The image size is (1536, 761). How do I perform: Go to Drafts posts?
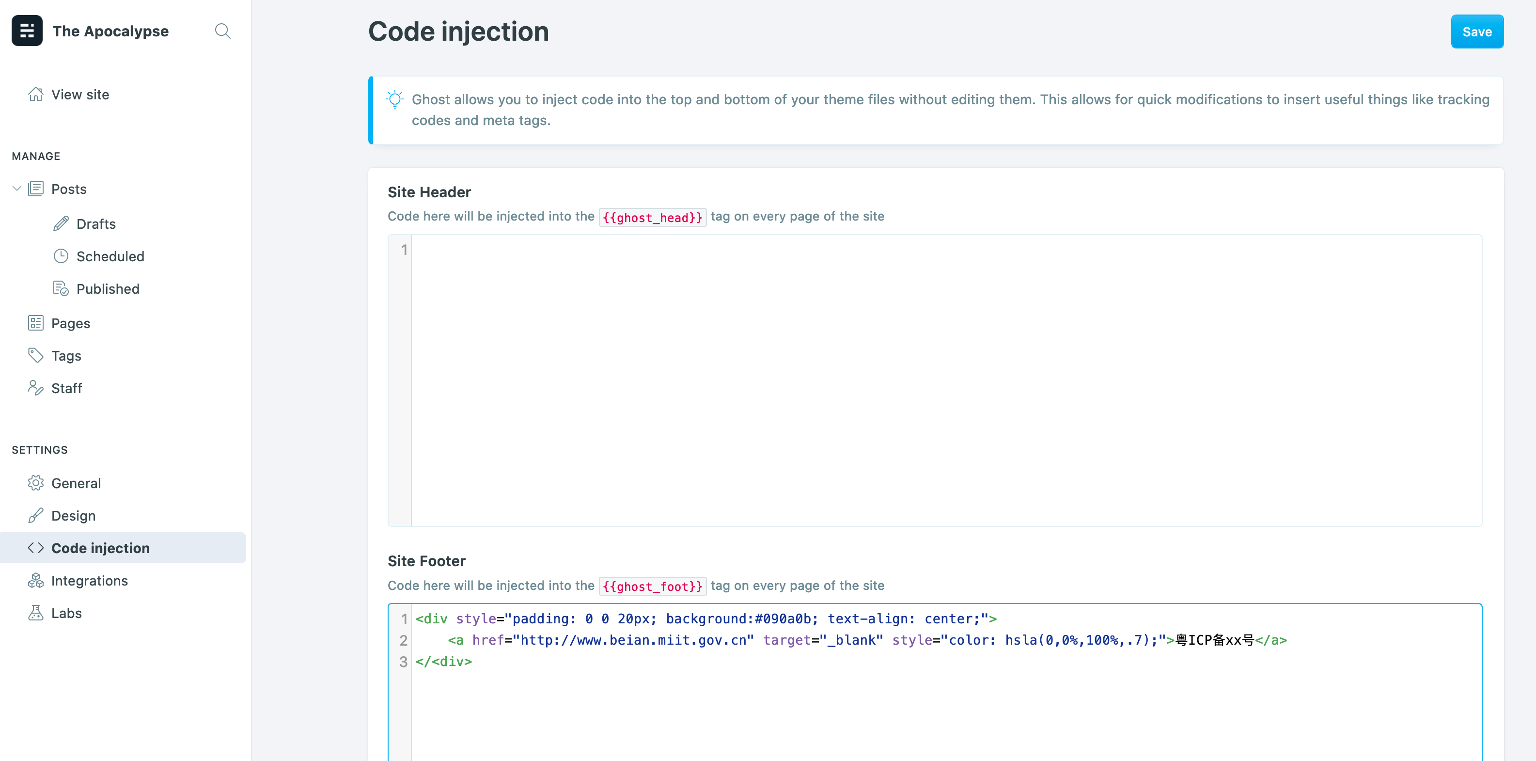[96, 223]
